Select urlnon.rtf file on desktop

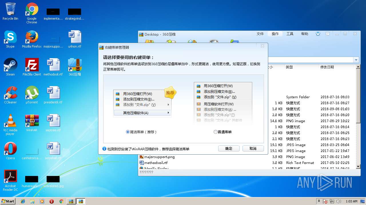[75, 39]
